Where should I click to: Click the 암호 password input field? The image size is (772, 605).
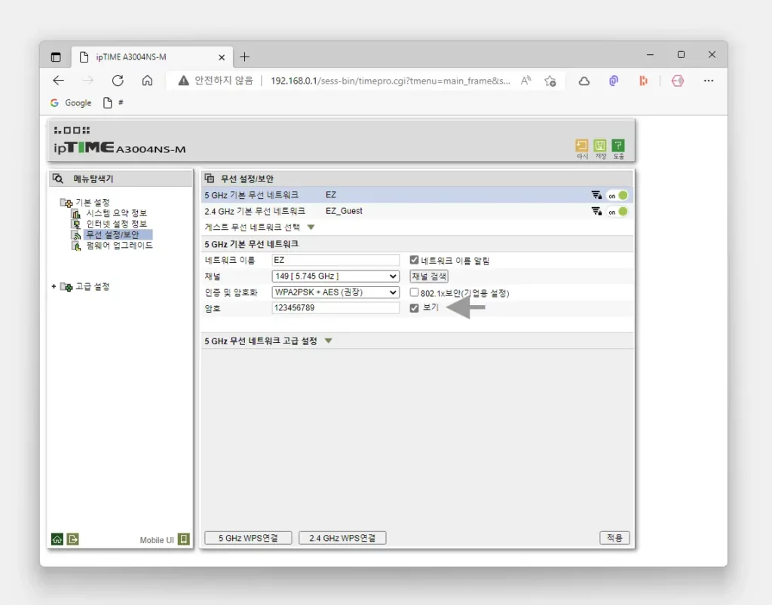pyautogui.click(x=335, y=308)
